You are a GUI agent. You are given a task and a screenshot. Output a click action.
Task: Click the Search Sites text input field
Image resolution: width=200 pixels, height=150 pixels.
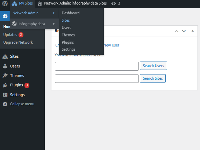coord(97,79)
